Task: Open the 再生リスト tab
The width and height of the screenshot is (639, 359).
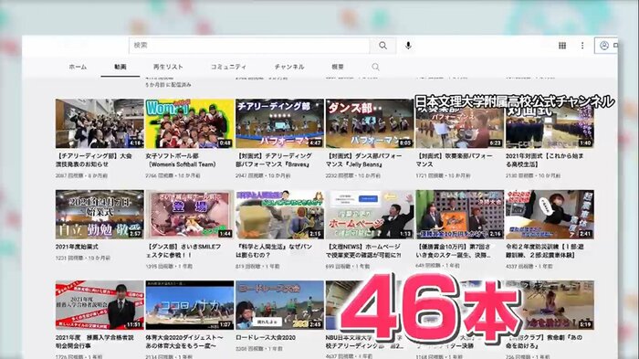Action: (x=168, y=67)
